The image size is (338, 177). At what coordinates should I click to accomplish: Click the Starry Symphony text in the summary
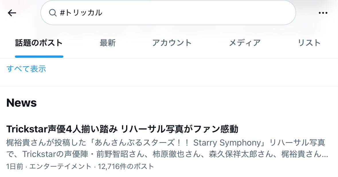pos(228,142)
